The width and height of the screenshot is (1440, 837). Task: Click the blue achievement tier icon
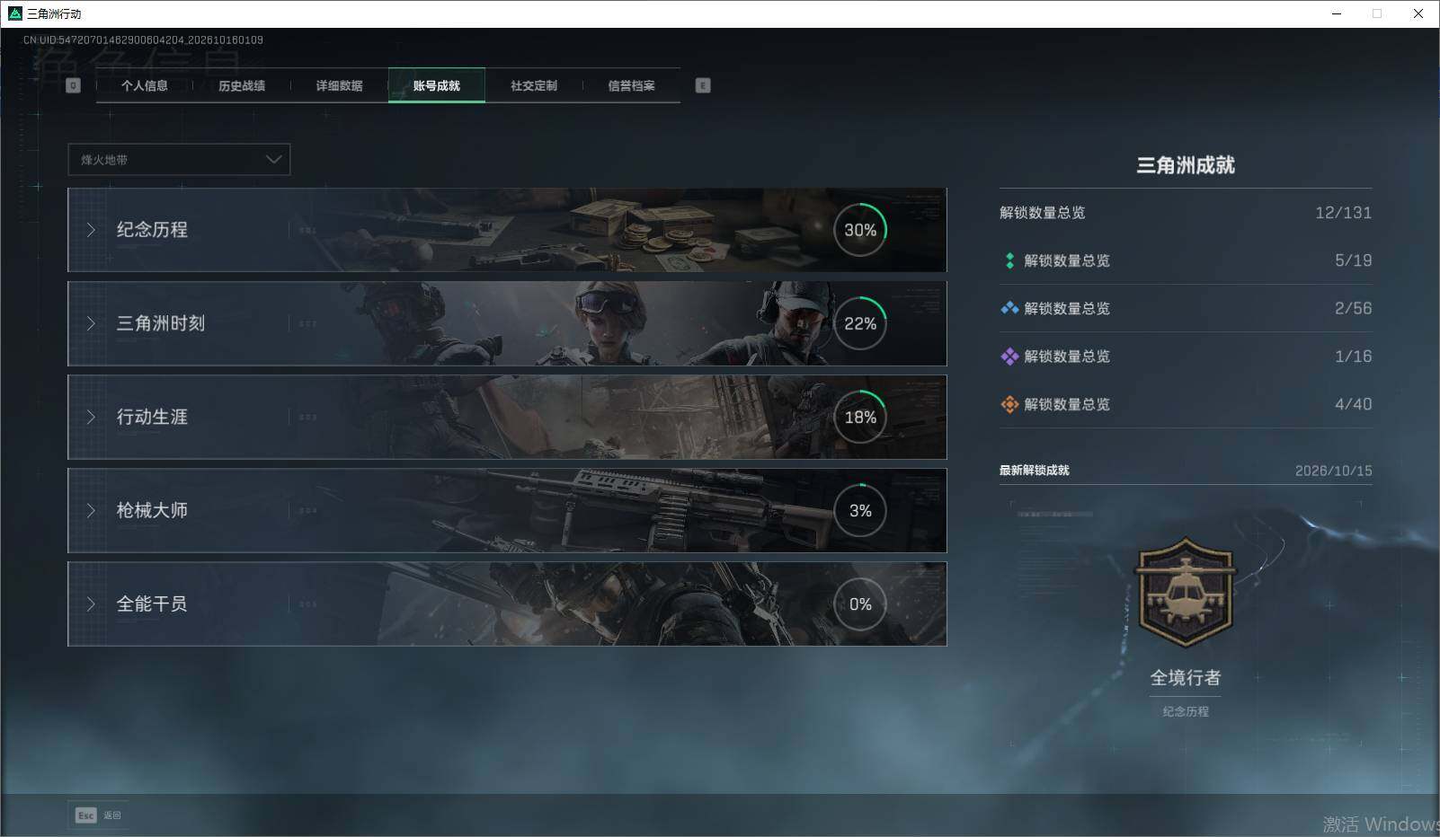pyautogui.click(x=1009, y=308)
